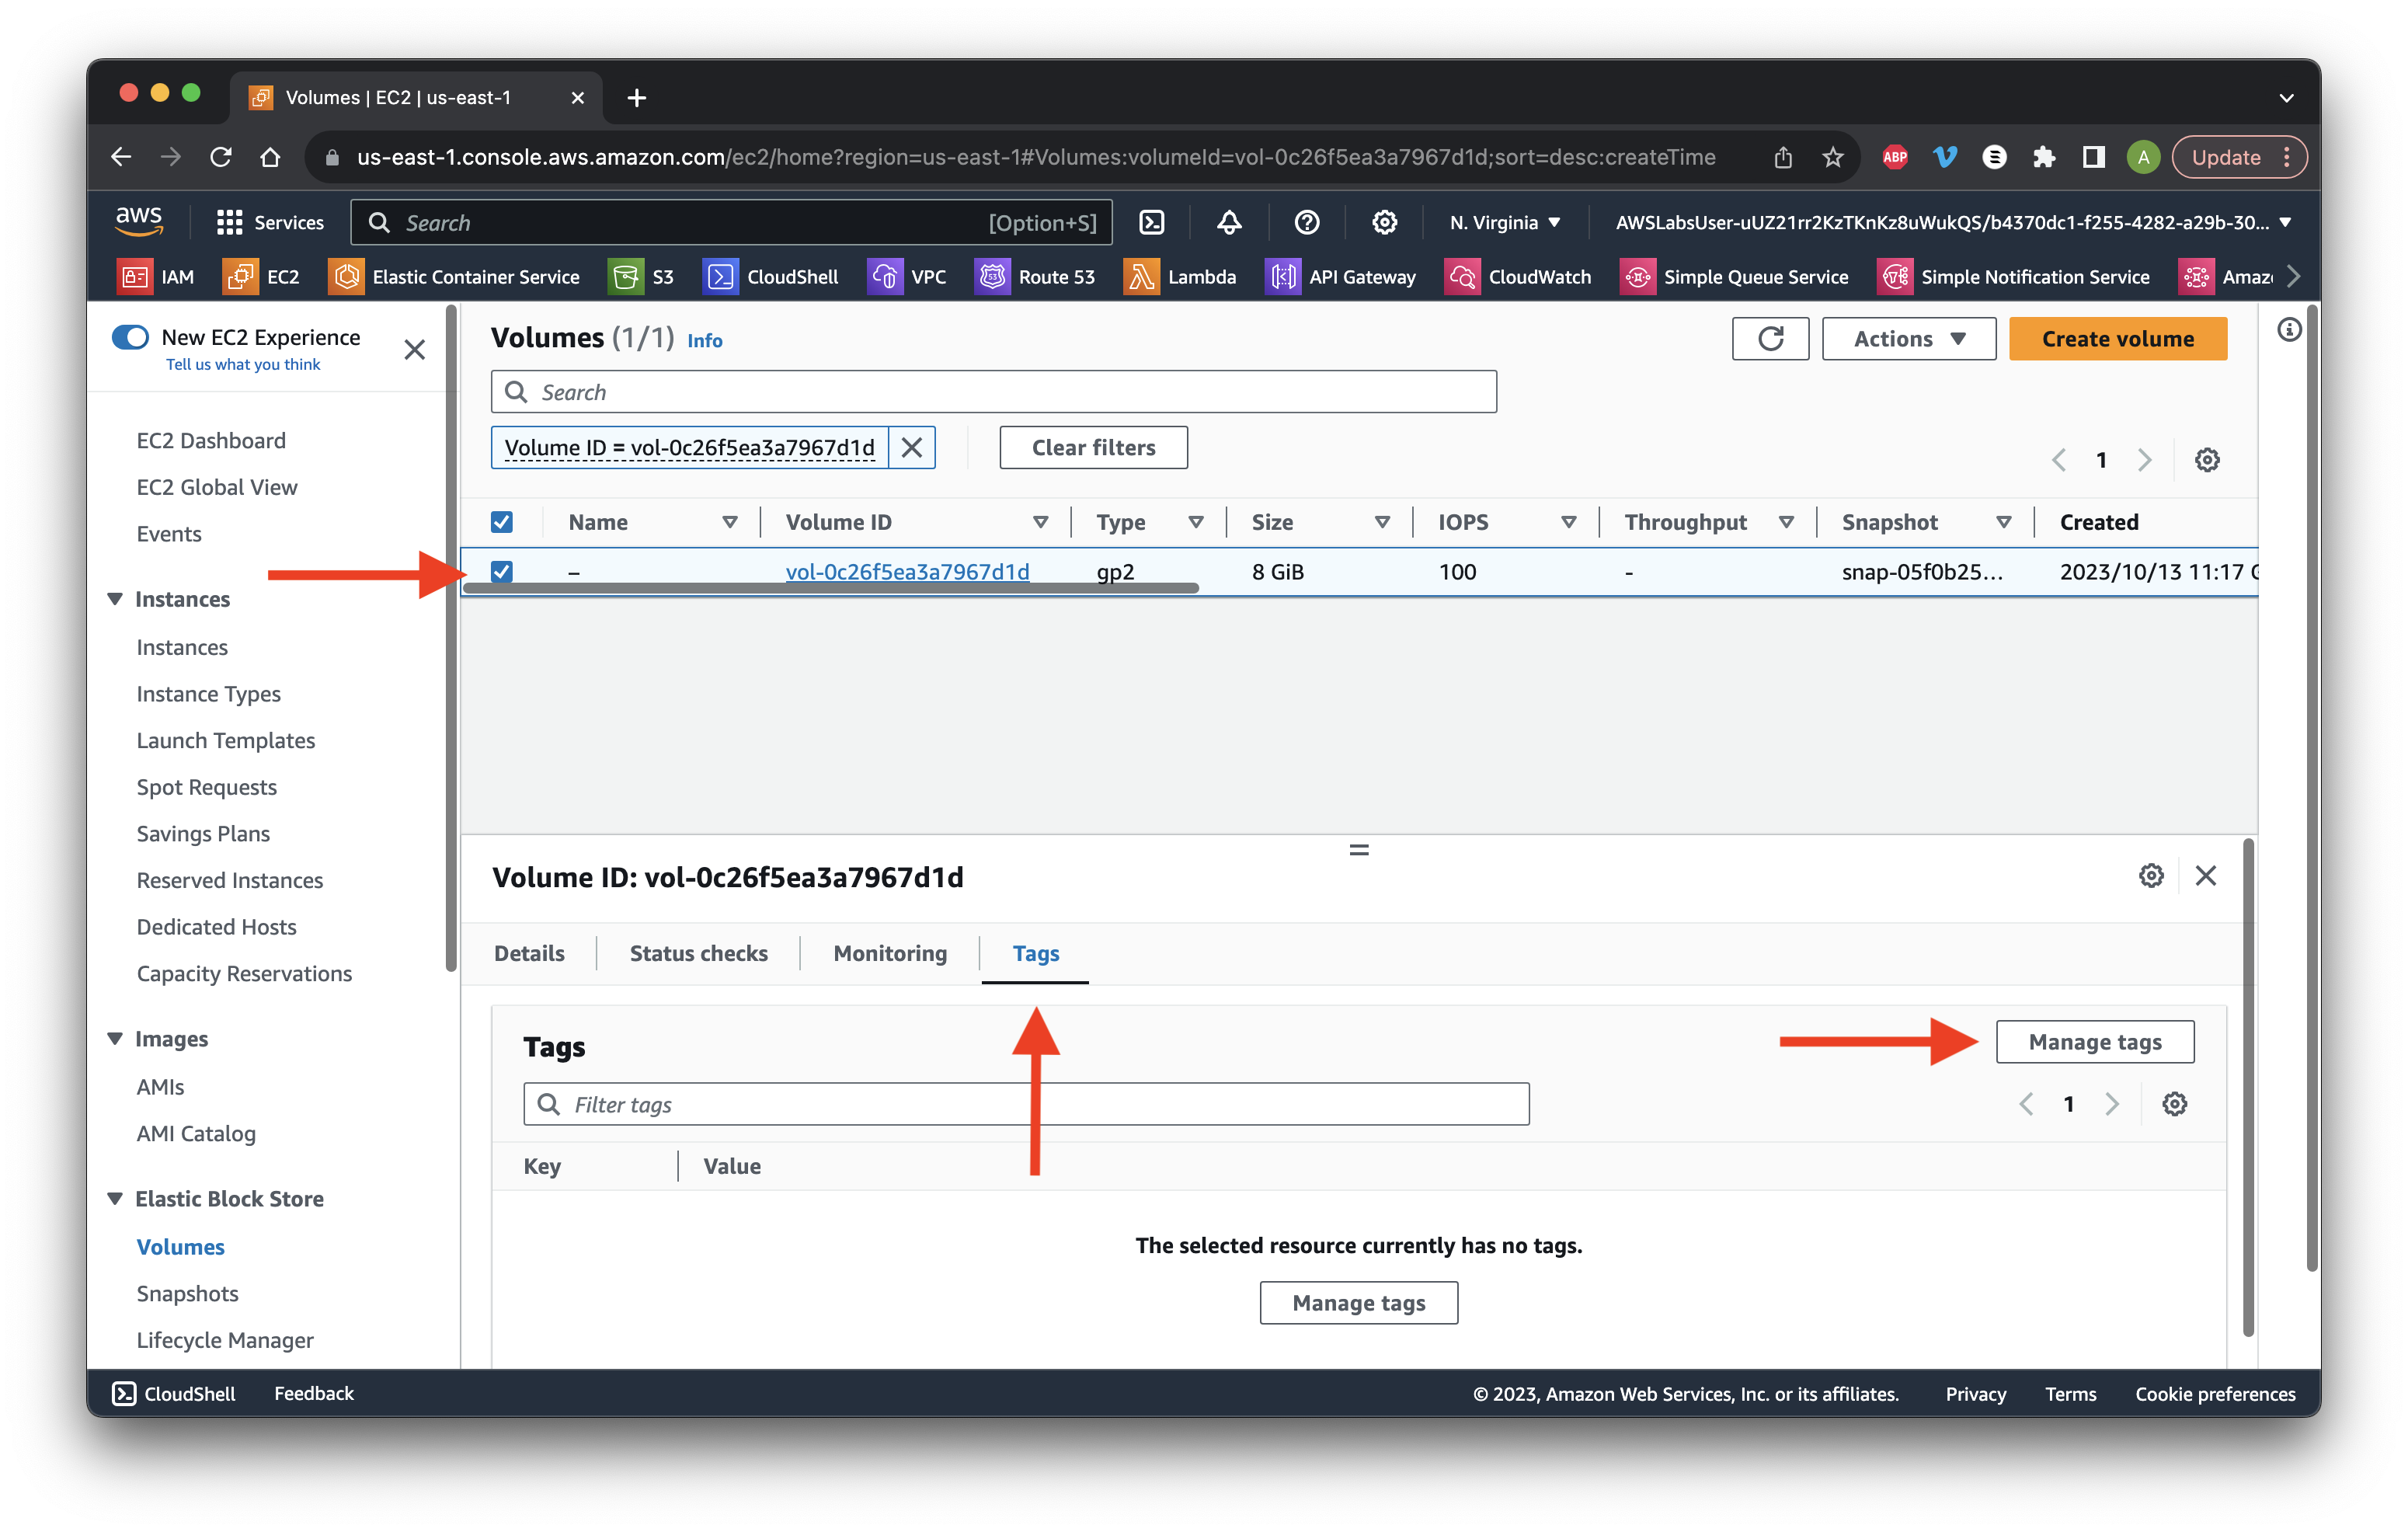Click the Create volume button
2408x1532 pixels.
click(x=2117, y=339)
